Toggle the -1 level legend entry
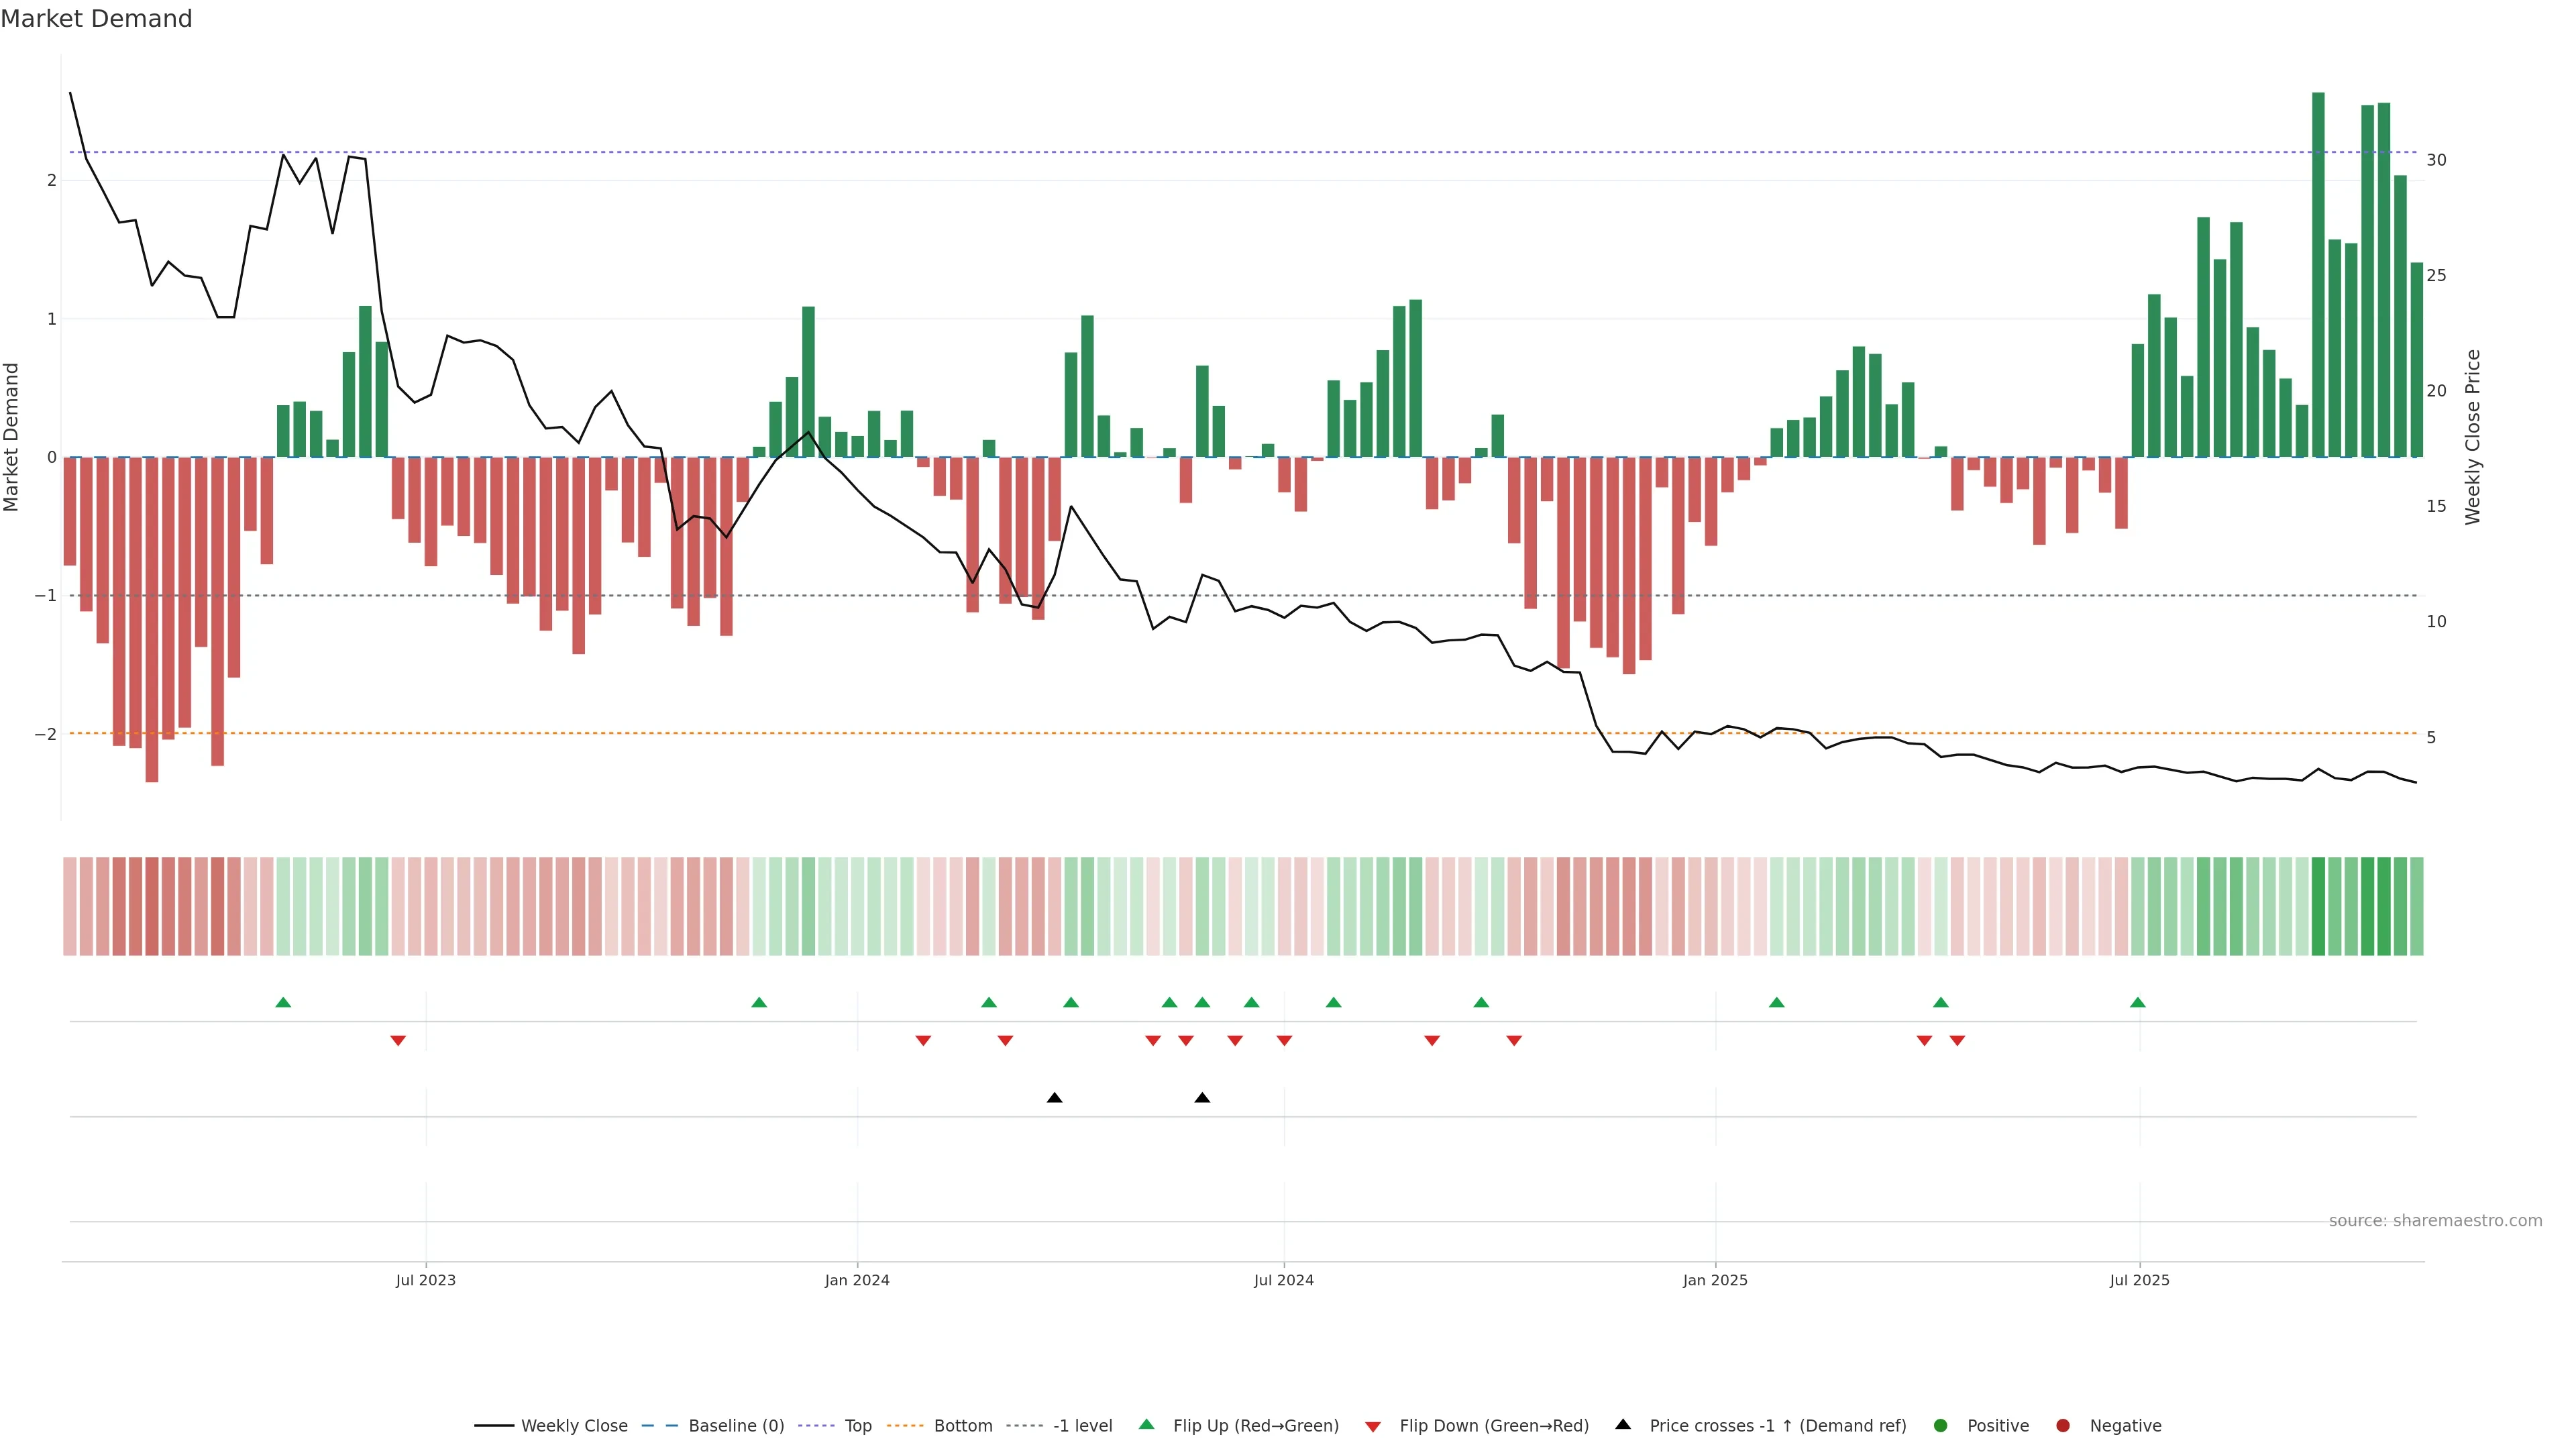This screenshot has height=1449, width=2576. (1082, 1425)
